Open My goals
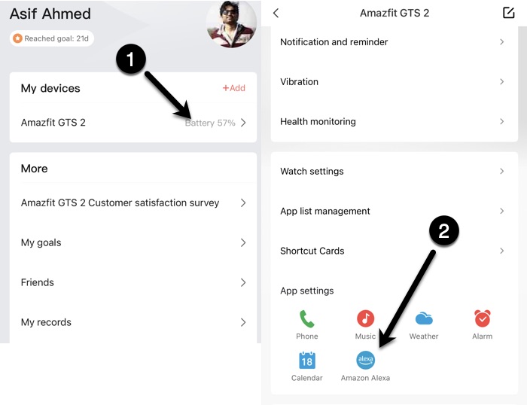 pyautogui.click(x=133, y=242)
